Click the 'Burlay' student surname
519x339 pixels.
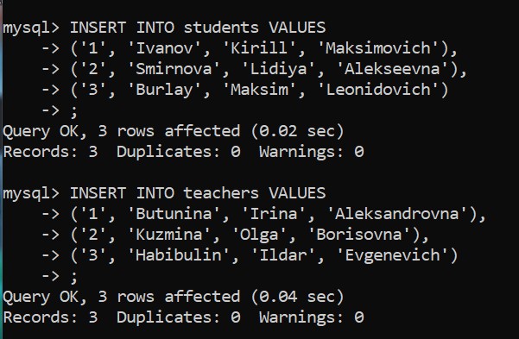[164, 90]
